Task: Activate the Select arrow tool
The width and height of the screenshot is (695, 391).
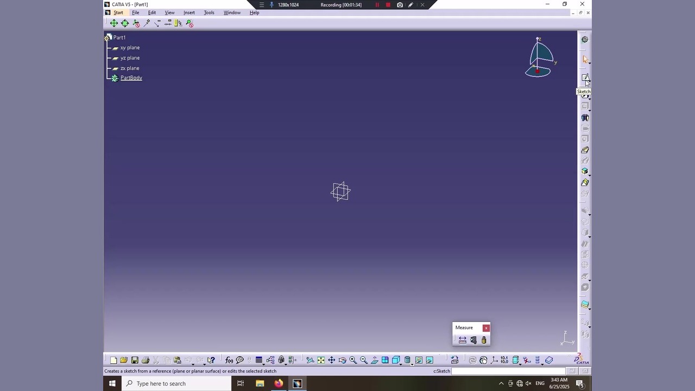Action: coord(585,59)
